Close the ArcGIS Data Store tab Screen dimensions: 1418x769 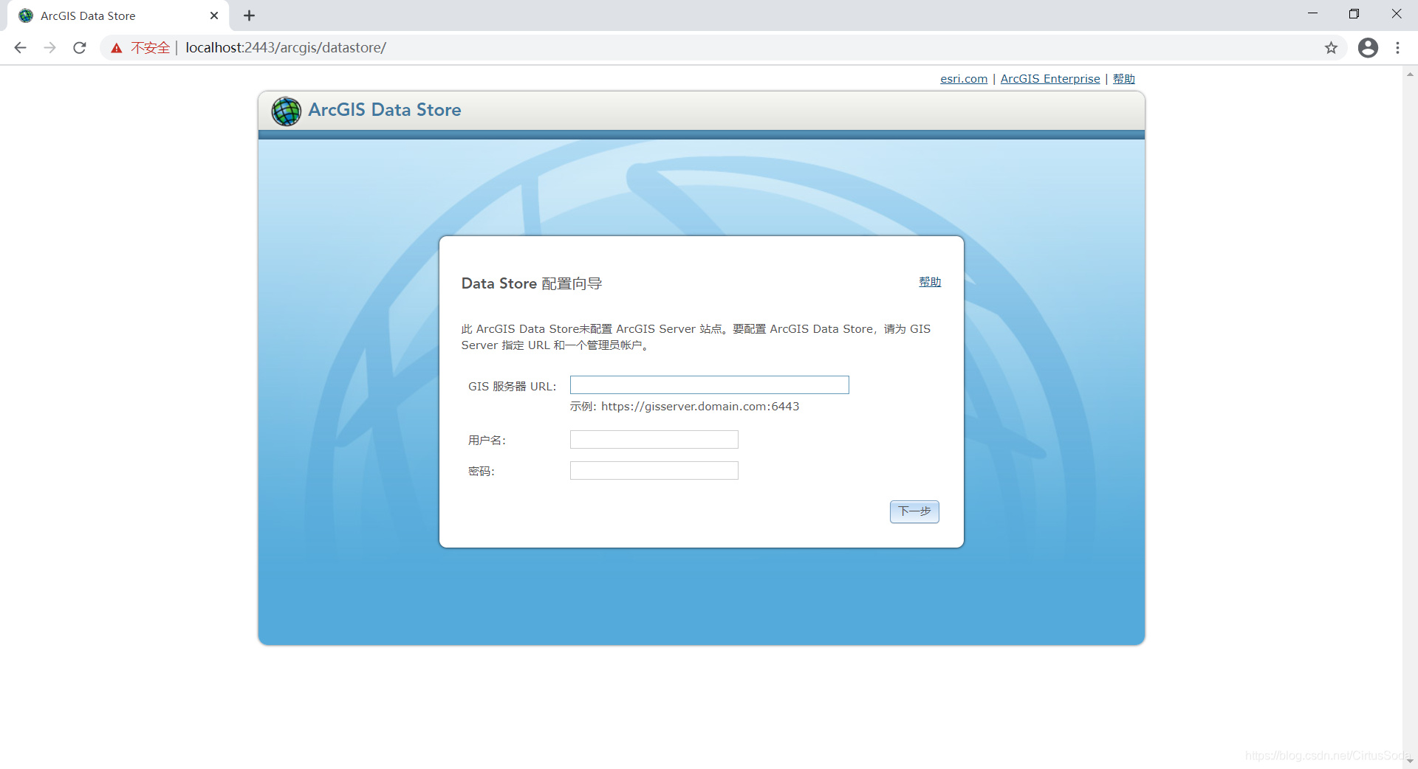[x=214, y=15]
